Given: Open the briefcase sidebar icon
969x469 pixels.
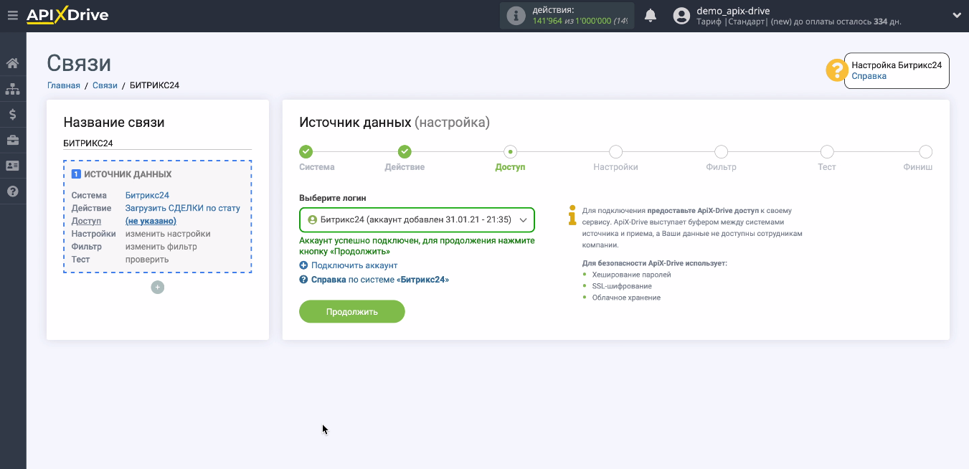Looking at the screenshot, I should click(x=13, y=140).
